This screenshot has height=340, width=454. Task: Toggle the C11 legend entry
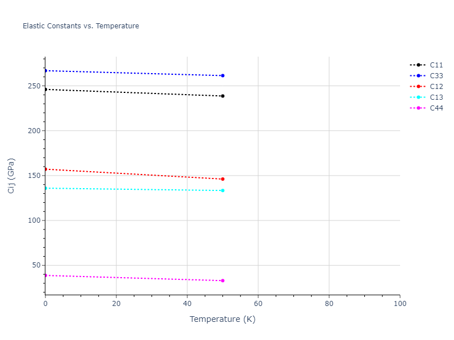436,65
